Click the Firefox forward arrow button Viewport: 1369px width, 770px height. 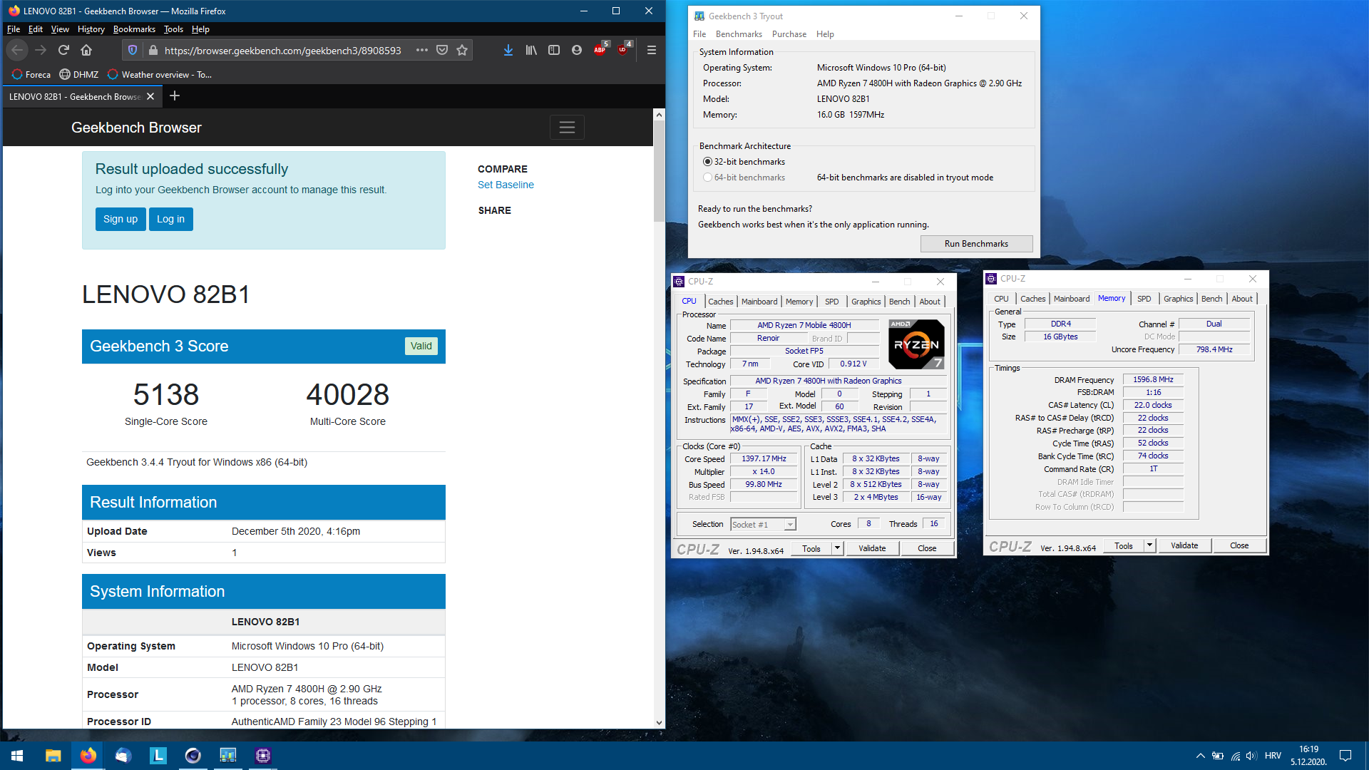41,50
